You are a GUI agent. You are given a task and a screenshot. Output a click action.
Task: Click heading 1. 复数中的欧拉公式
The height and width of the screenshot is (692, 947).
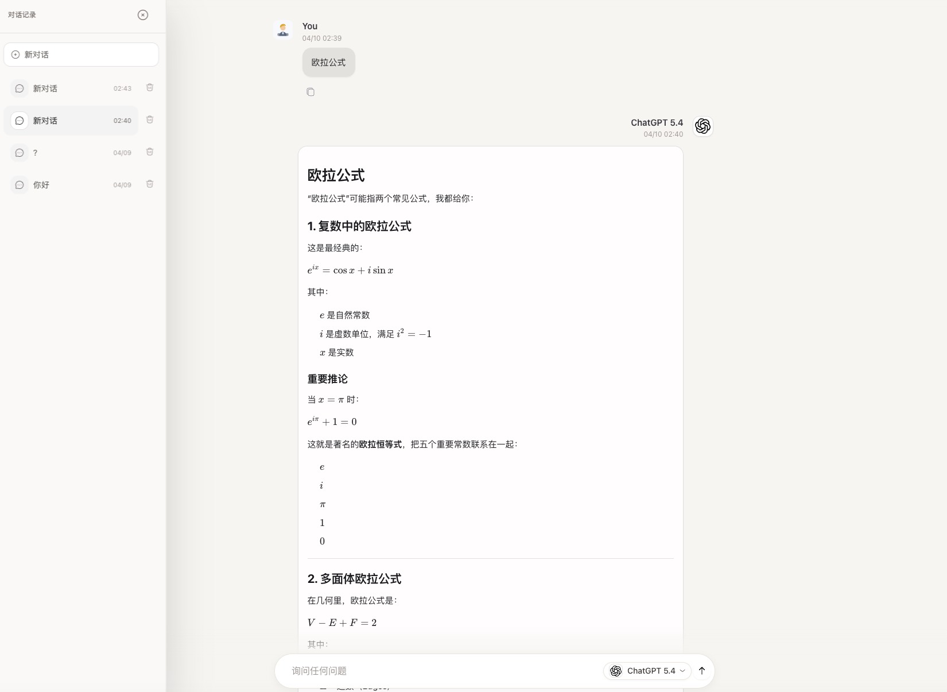(359, 226)
